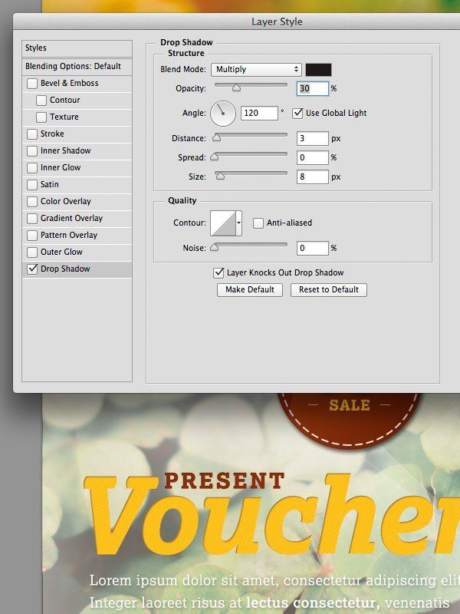Click the Distance slider handle
Viewport: 460px width, 614px height.
coord(216,137)
